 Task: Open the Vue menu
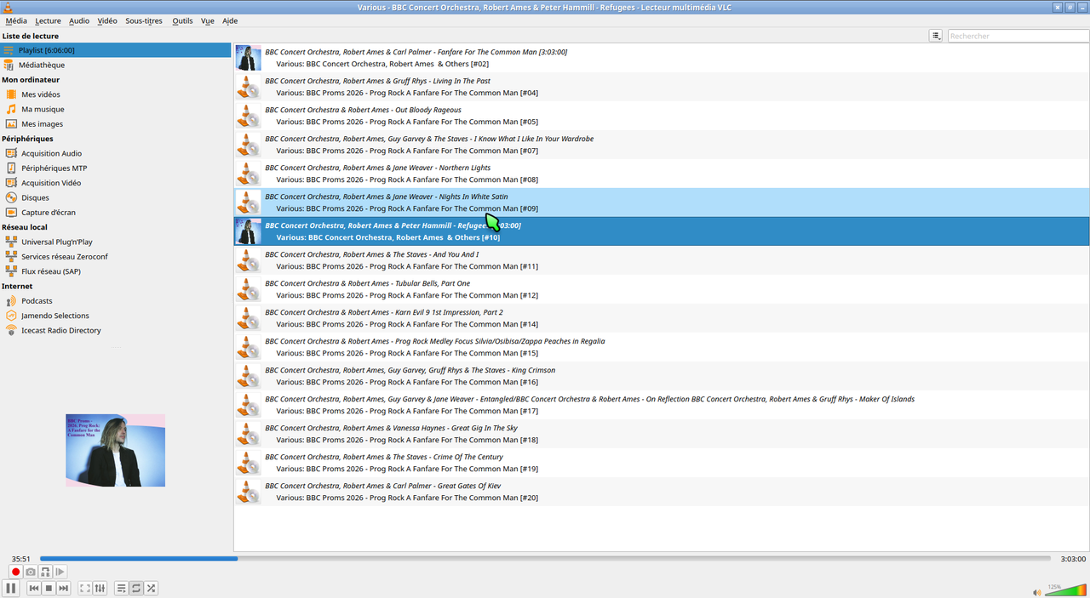(x=208, y=20)
